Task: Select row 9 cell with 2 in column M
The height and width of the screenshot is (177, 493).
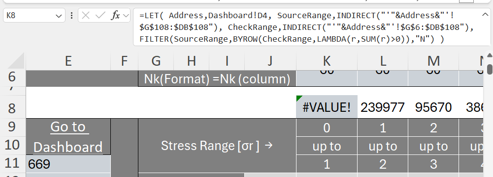Action: coord(433,127)
